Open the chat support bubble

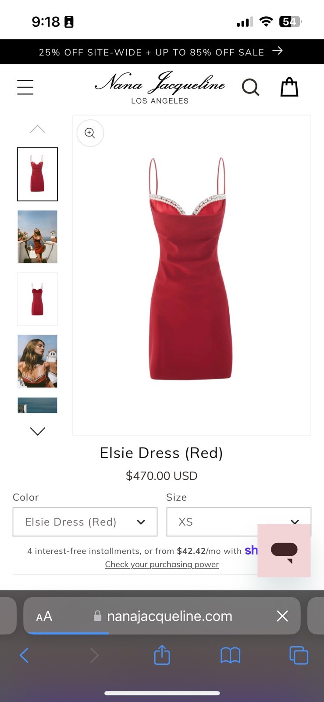pyautogui.click(x=284, y=551)
